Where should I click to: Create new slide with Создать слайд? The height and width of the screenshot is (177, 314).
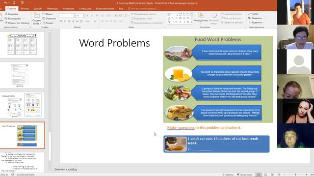(37, 19)
